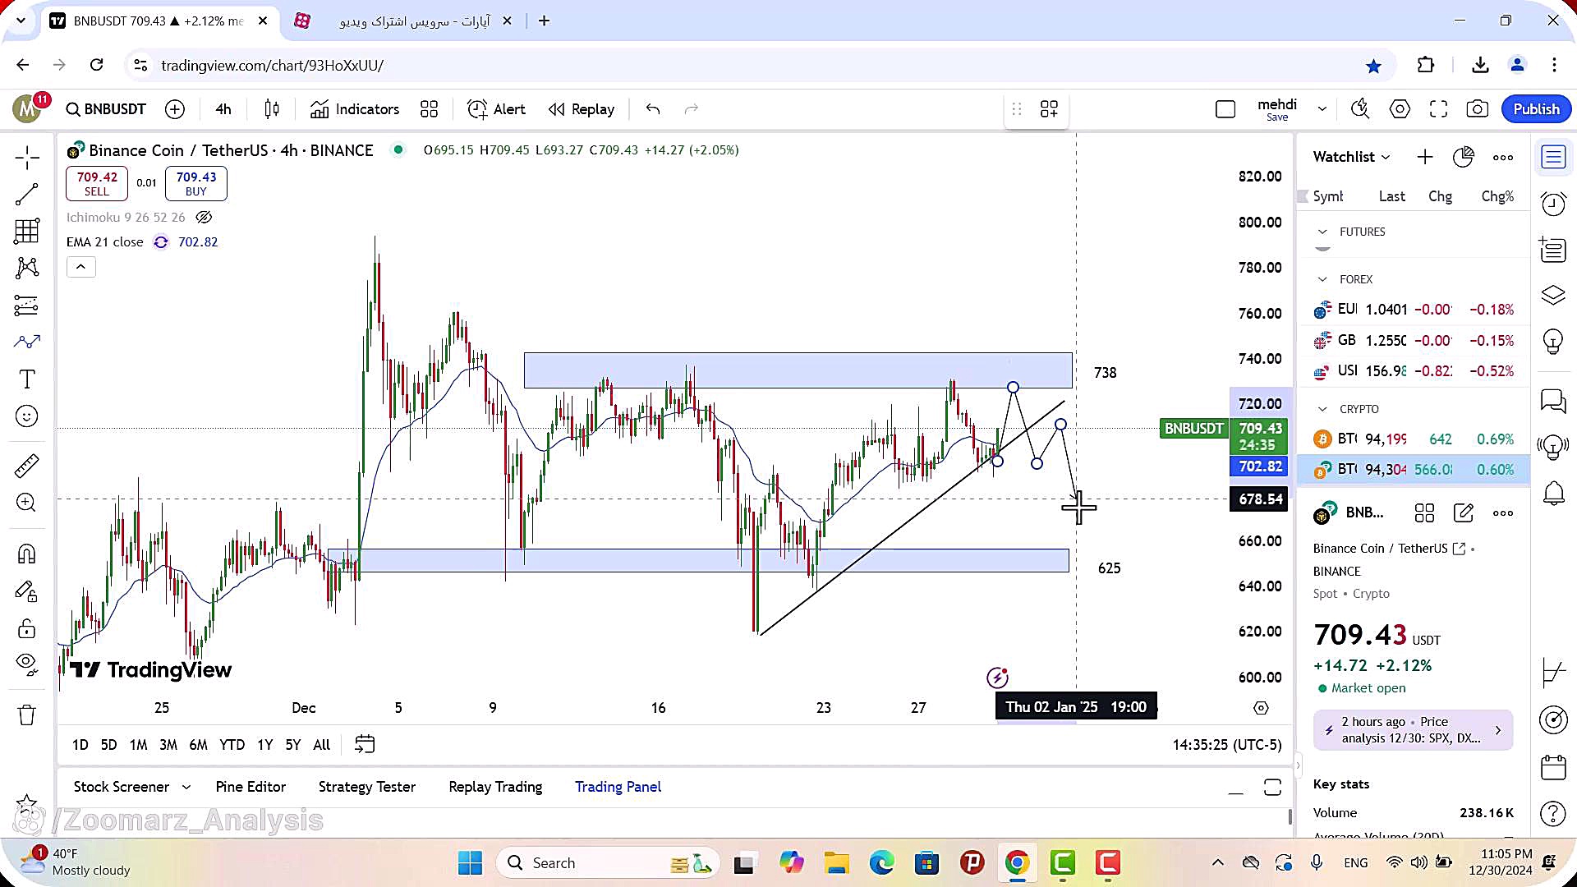Undo the last chart action
The height and width of the screenshot is (887, 1577).
(653, 109)
